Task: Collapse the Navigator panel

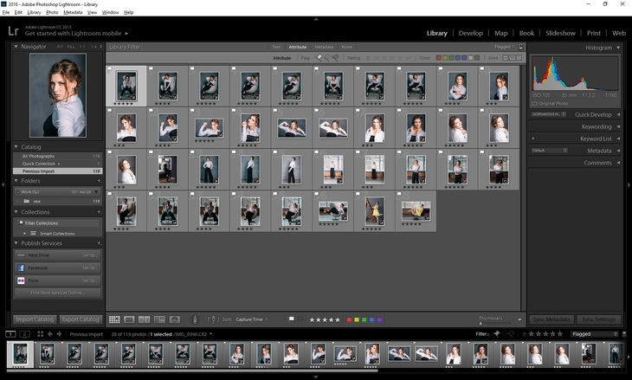Action: pyautogui.click(x=16, y=47)
